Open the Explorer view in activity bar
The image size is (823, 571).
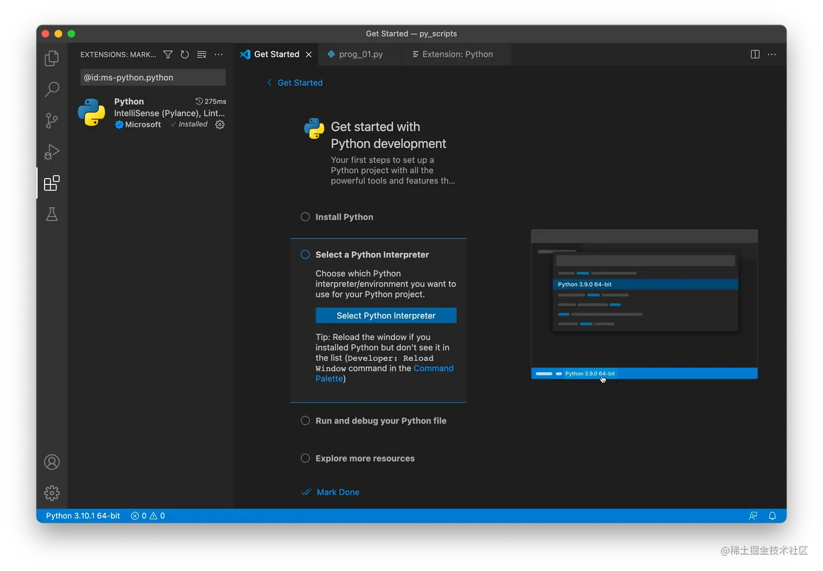(x=52, y=58)
